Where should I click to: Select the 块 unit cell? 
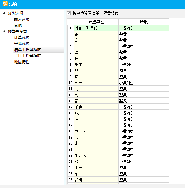(96, 77)
